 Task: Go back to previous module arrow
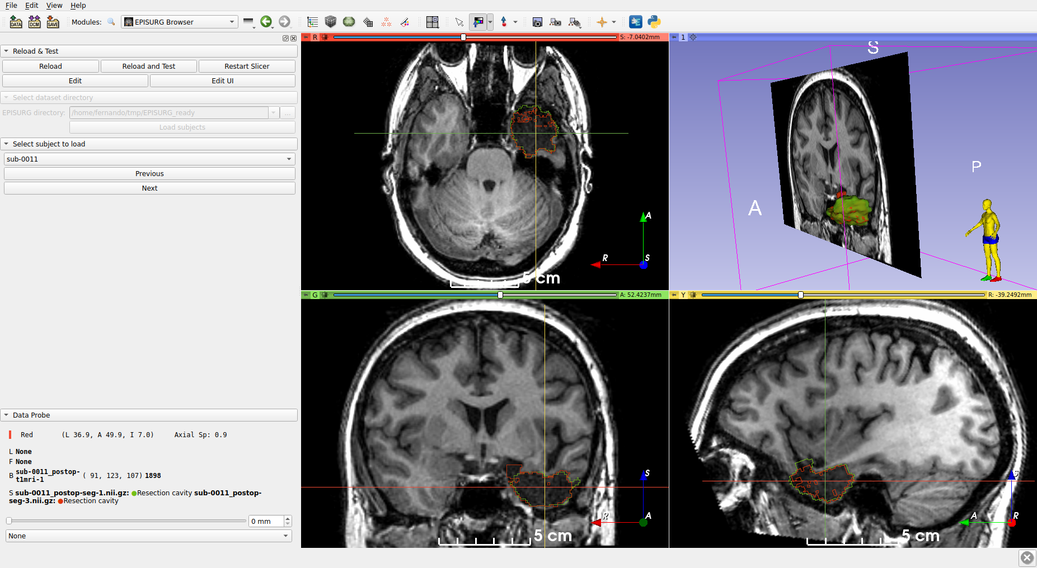[266, 22]
